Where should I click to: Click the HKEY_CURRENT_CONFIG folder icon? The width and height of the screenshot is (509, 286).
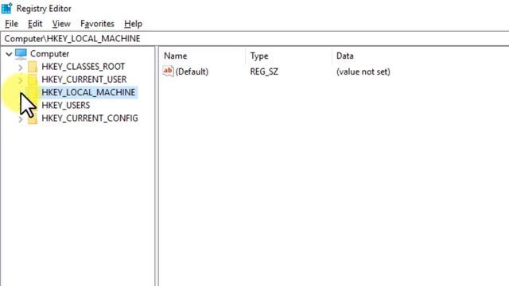(x=33, y=118)
